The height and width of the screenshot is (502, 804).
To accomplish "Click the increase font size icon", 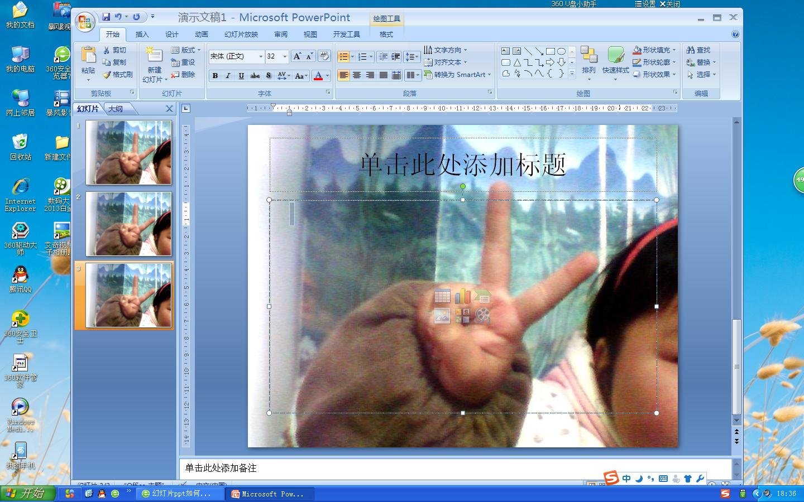I will click(x=297, y=56).
